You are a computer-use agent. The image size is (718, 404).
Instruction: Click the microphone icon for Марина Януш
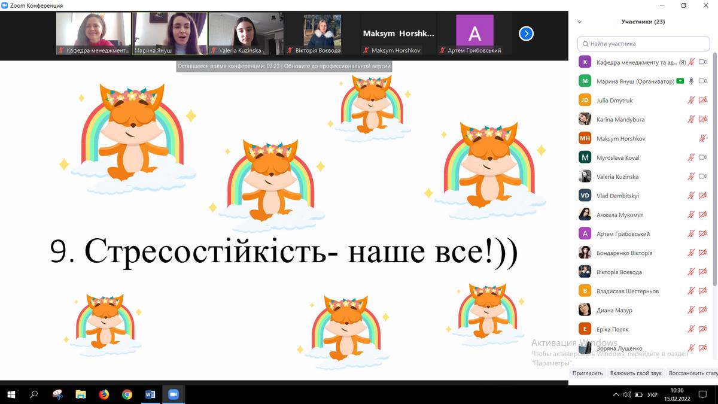coord(692,81)
